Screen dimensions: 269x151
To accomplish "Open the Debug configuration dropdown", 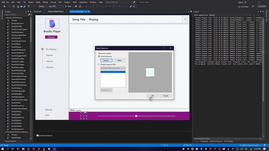I will 42,6.
